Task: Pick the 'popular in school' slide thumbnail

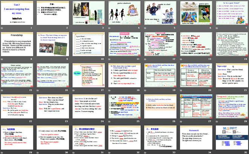Action: 160,13
